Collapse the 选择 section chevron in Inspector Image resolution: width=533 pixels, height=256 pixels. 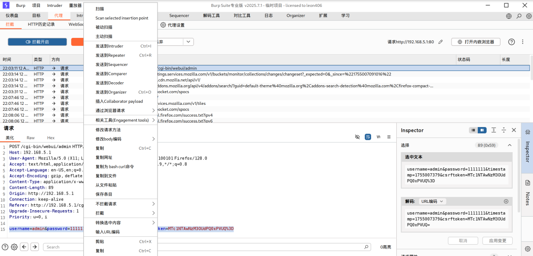coord(509,145)
